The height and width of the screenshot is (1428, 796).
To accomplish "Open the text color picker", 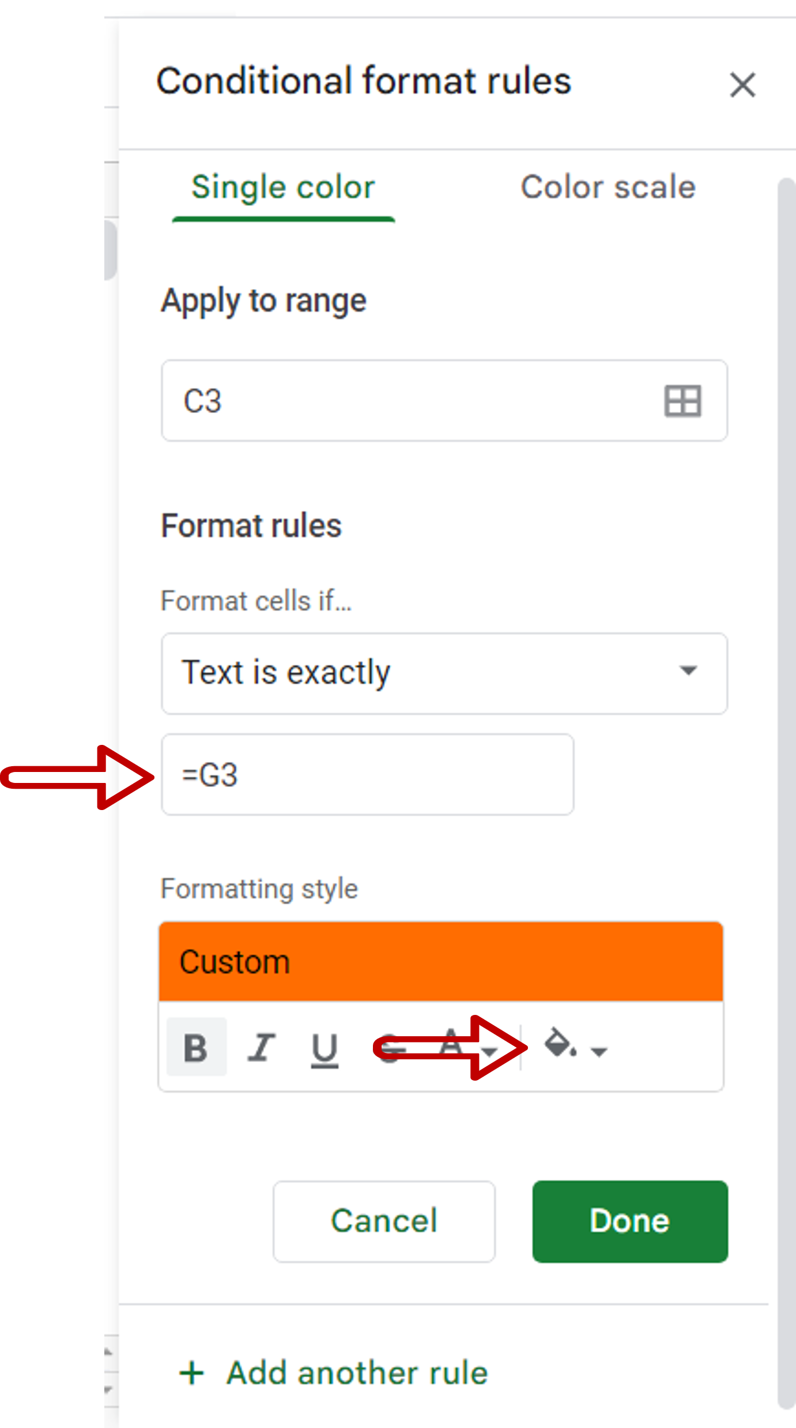I will click(x=452, y=1048).
